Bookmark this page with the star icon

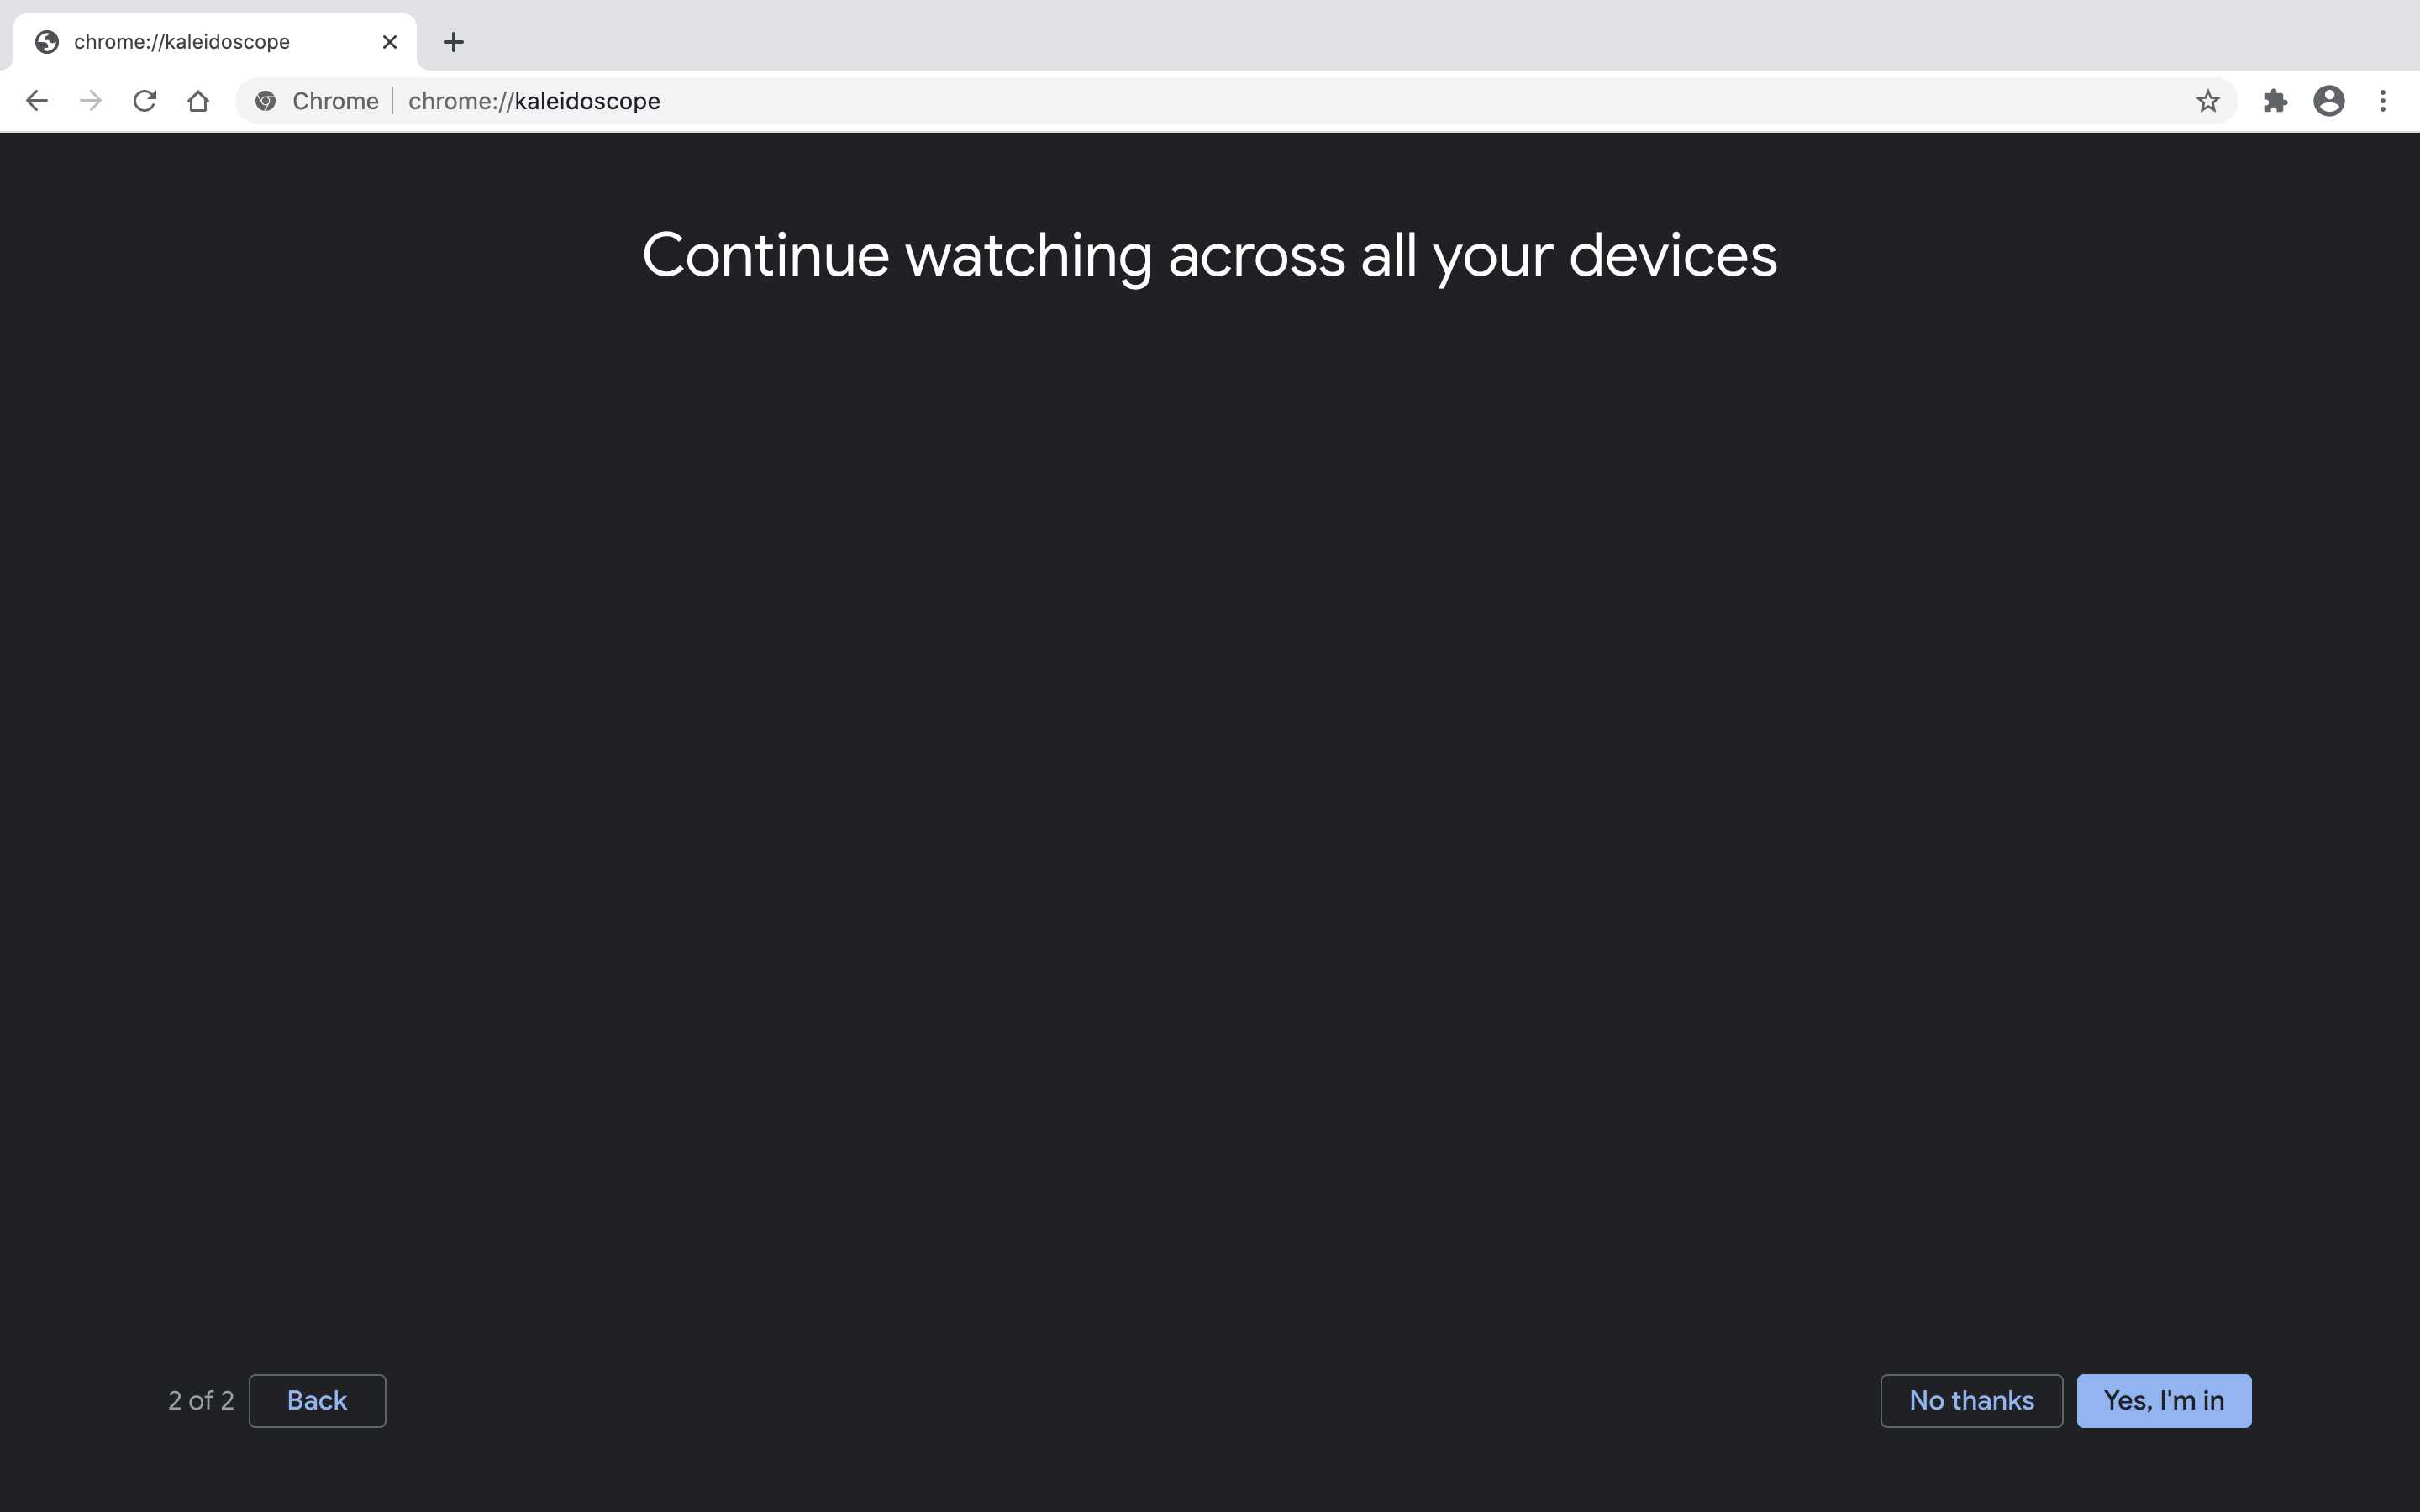[2208, 101]
